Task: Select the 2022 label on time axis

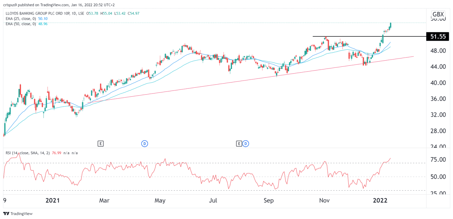Action: (381, 200)
